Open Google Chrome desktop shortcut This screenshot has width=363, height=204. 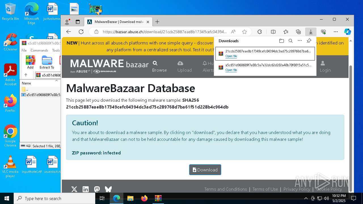point(10,136)
